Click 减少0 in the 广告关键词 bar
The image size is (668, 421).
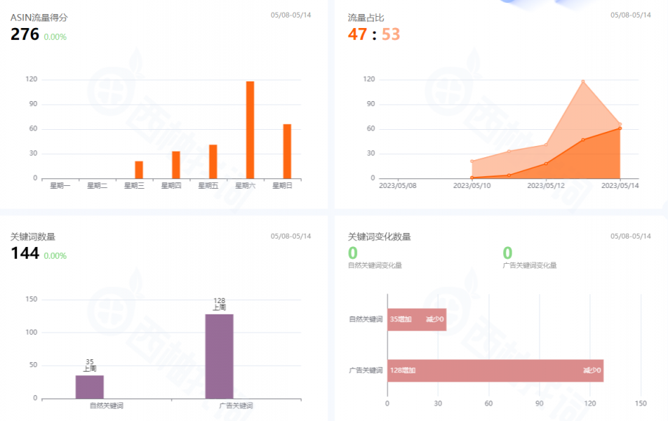point(592,370)
